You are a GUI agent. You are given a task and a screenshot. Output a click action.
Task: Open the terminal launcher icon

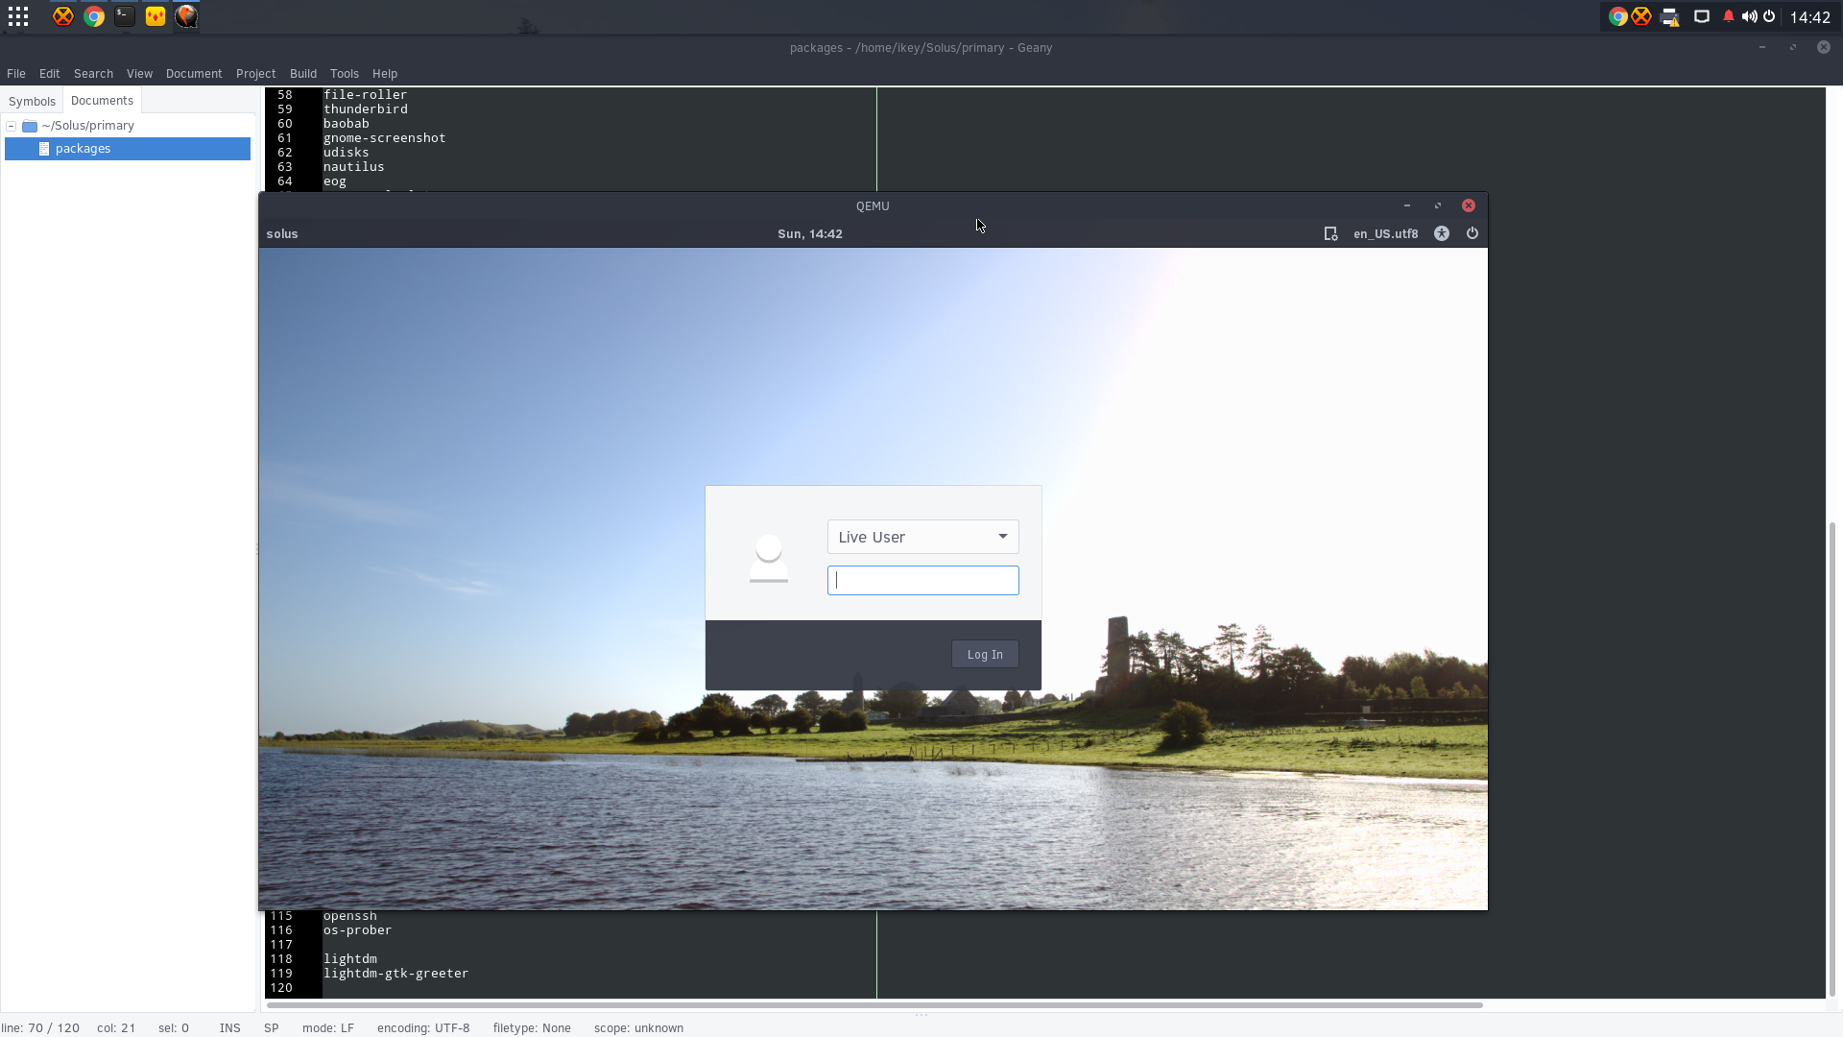coord(125,16)
